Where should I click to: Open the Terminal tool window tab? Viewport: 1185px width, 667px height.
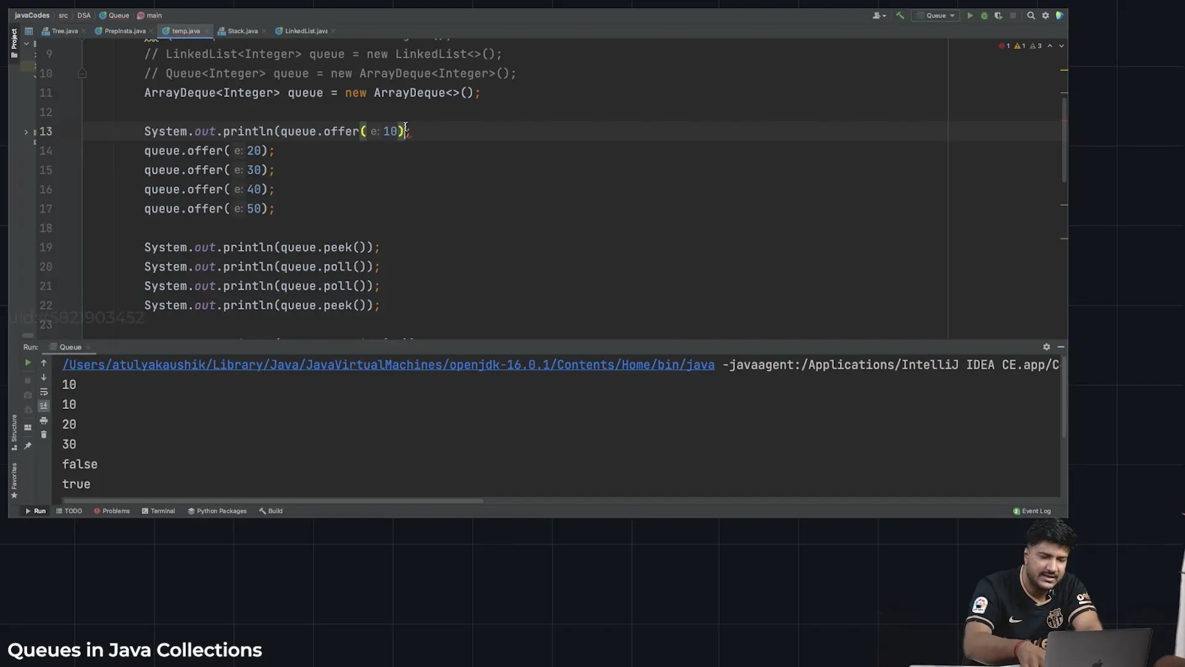tap(159, 511)
